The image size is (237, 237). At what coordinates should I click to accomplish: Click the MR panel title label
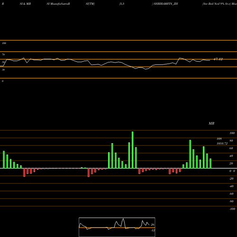coord(211,123)
